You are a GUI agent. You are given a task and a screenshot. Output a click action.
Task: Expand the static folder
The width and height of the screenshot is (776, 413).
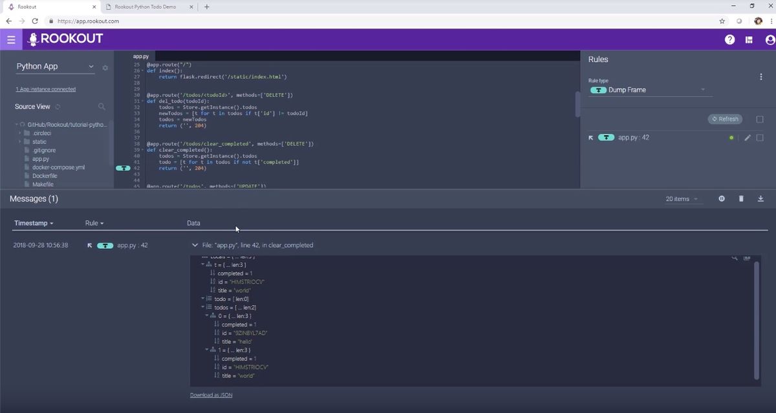tap(20, 142)
